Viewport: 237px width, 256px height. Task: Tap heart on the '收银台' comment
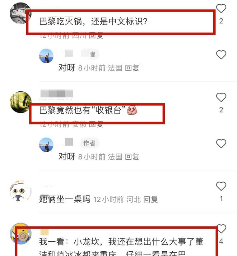point(221,97)
